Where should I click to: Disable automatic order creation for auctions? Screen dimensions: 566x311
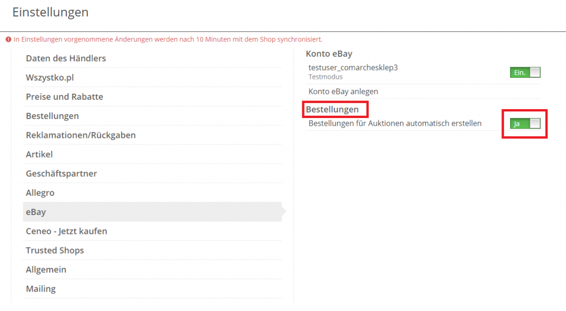pyautogui.click(x=525, y=124)
